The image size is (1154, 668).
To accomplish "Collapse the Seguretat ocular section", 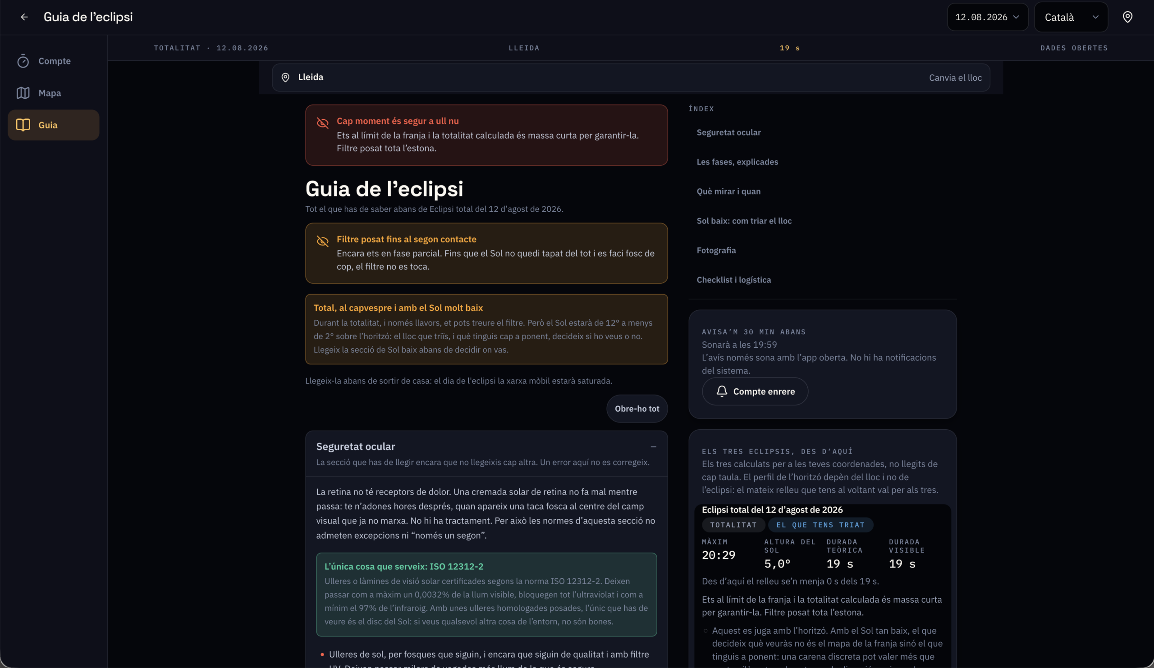I will [654, 446].
